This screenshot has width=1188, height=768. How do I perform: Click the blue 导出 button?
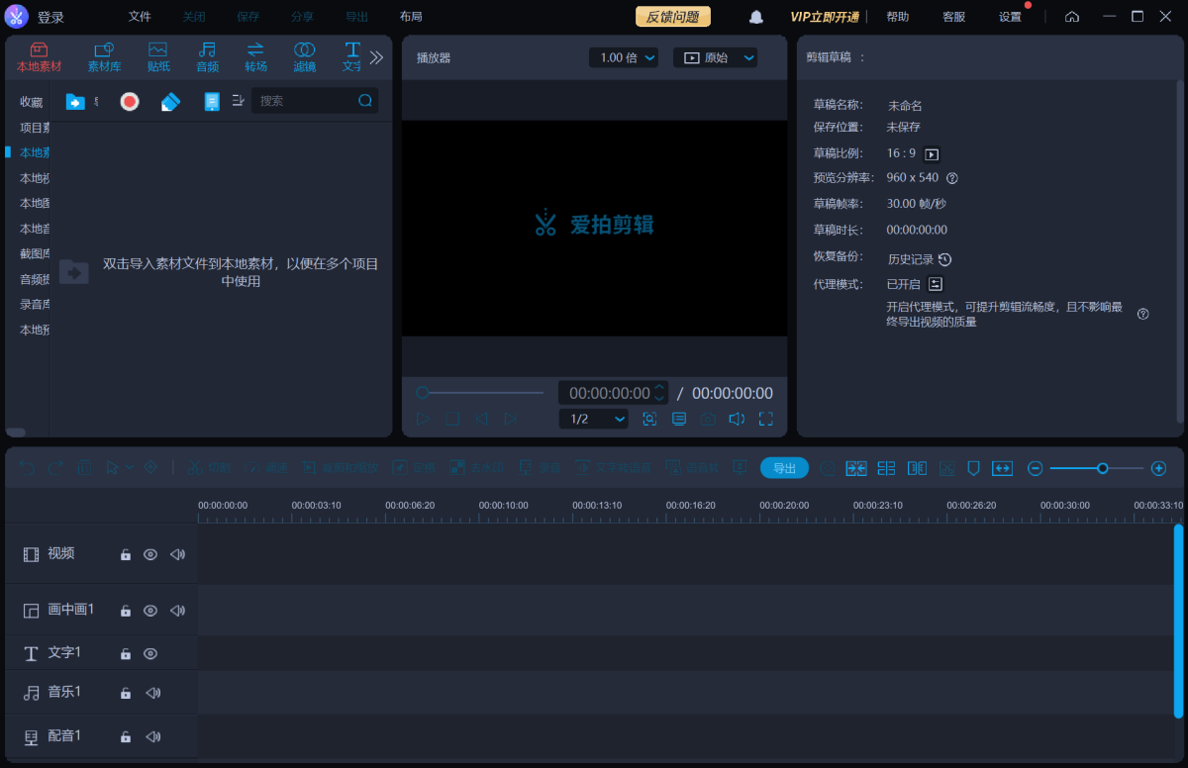(x=784, y=468)
